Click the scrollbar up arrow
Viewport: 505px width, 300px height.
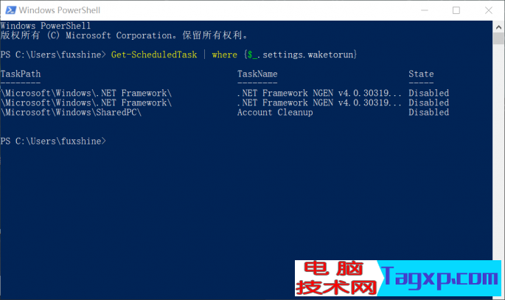(x=498, y=26)
